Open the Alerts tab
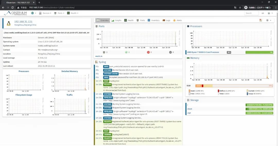The image size is (278, 146). [x=177, y=20]
